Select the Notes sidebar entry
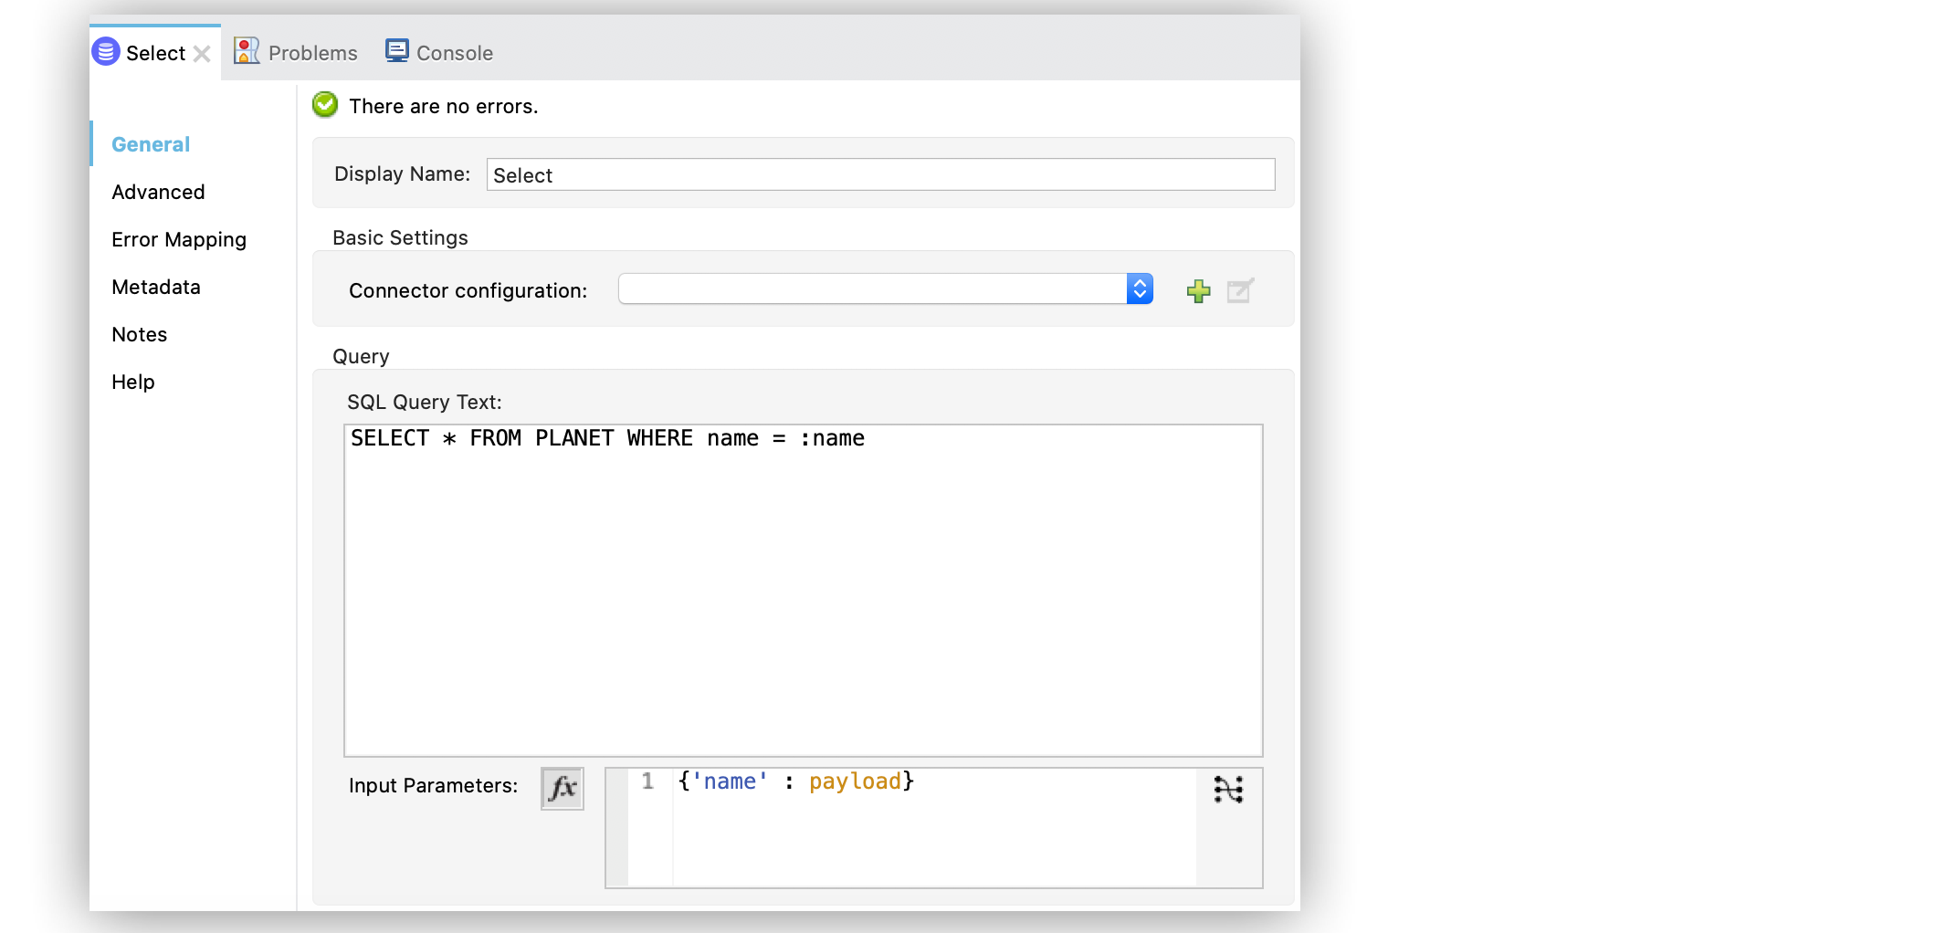This screenshot has width=1956, height=933. pos(139,334)
